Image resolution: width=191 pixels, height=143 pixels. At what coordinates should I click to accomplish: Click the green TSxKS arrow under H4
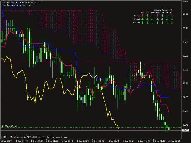pyautogui.click(x=167, y=16)
